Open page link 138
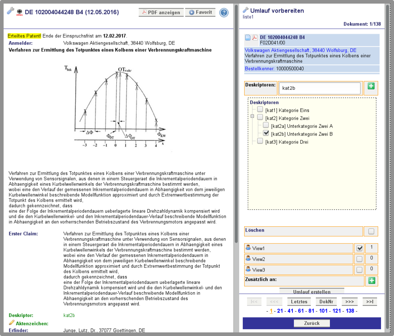 (350, 311)
